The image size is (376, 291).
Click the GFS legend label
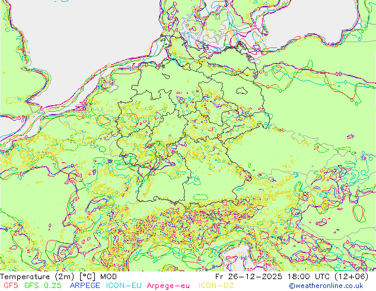tap(11, 286)
